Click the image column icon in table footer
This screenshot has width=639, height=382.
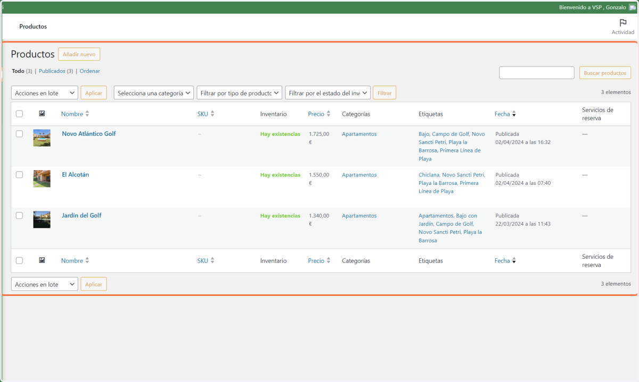point(42,260)
